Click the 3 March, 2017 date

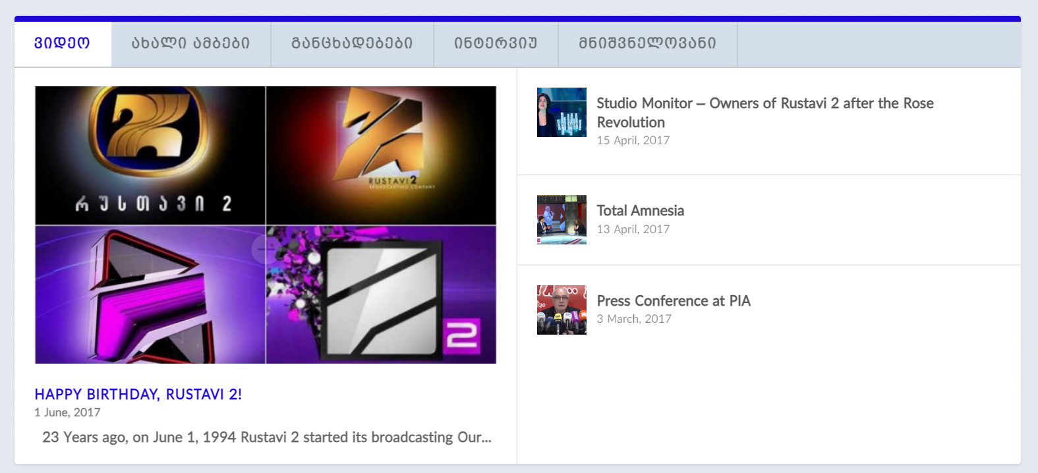(x=634, y=319)
